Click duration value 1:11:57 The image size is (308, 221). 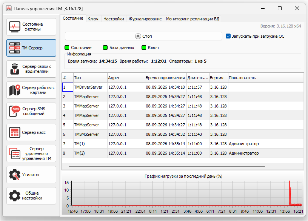(195, 87)
